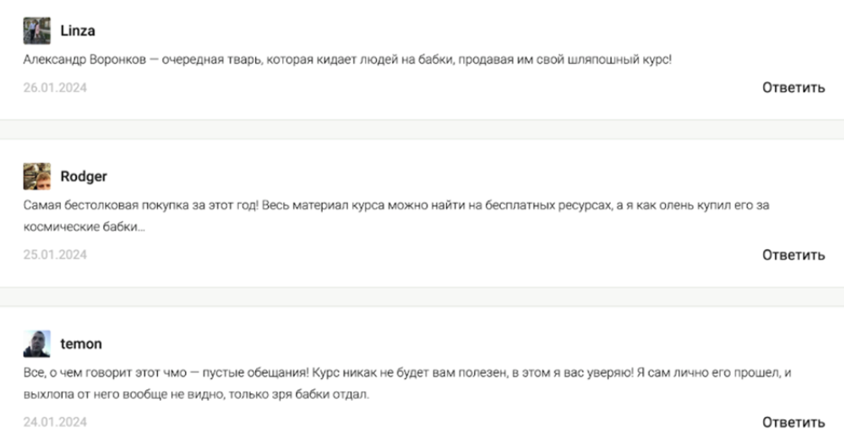Click Rodger's comment line "космические бабки..."
844x448 pixels.
[84, 228]
